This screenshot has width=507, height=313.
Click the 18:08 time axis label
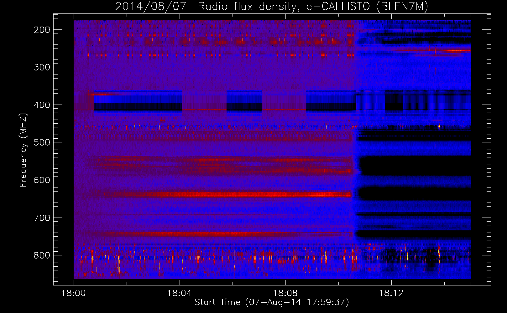pos(285,293)
